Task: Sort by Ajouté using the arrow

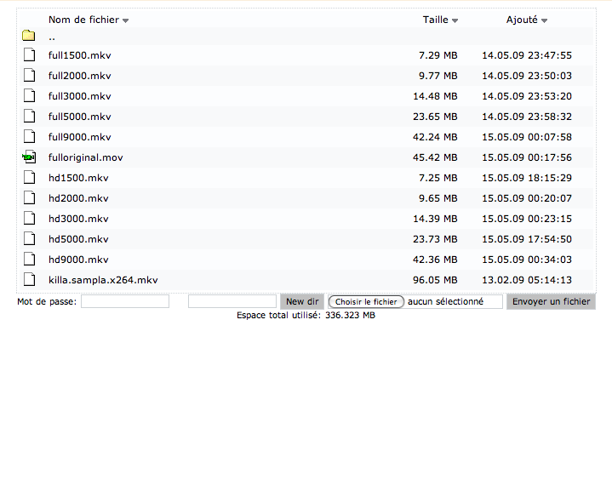Action: coord(544,20)
